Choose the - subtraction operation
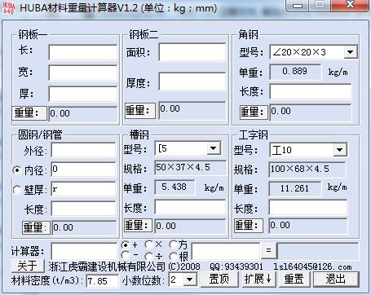The height and width of the screenshot is (295, 371). click(126, 255)
